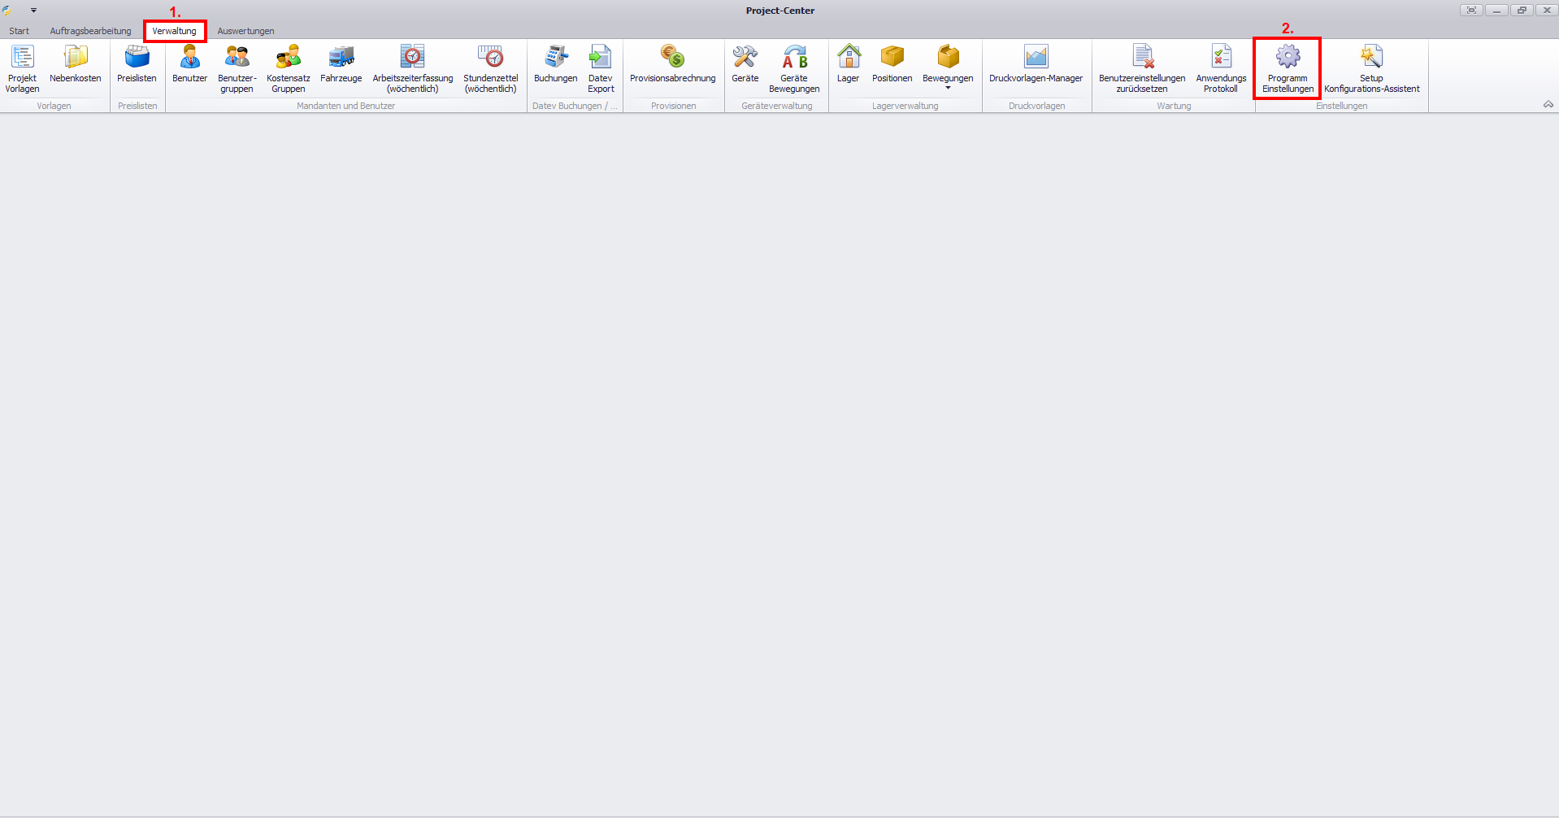The height and width of the screenshot is (818, 1559).
Task: Close the Project-Center window
Action: pos(1547,10)
